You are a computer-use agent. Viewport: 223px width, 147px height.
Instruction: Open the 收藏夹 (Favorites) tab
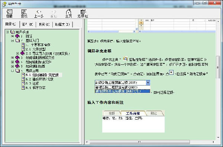pos(62,24)
